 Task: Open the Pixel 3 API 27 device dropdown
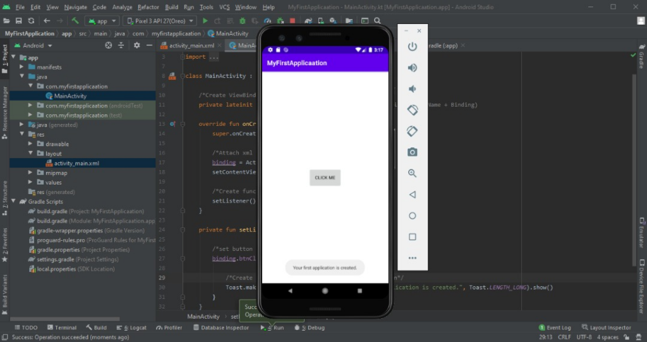160,21
